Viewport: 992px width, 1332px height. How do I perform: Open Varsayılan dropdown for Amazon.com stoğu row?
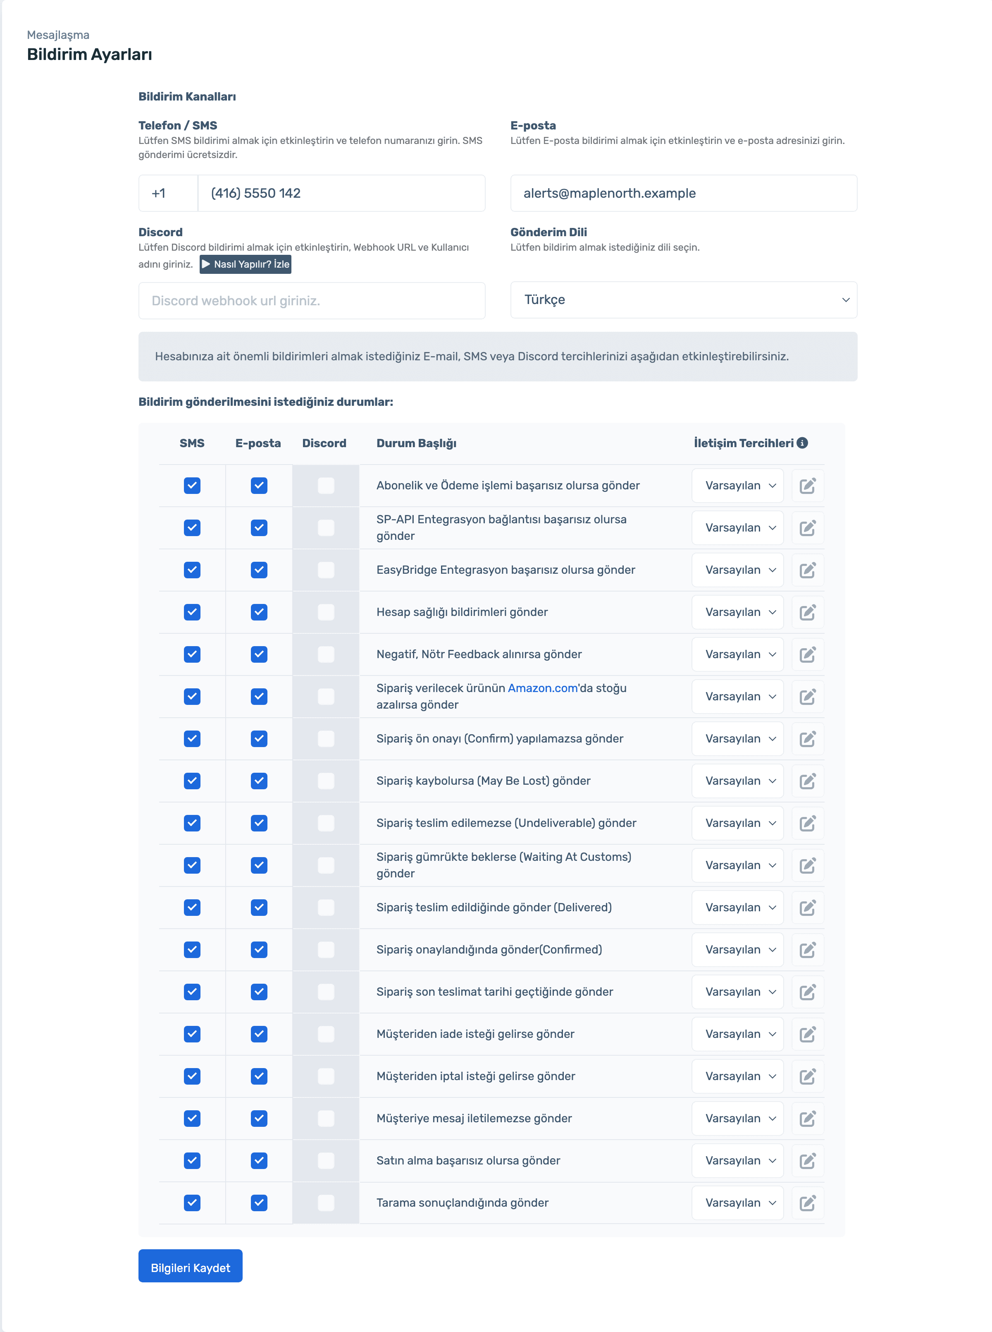[x=737, y=696]
